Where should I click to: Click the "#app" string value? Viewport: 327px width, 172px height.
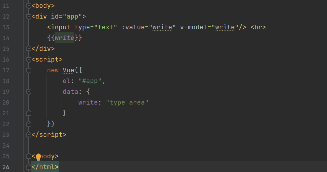pyautogui.click(x=90, y=81)
